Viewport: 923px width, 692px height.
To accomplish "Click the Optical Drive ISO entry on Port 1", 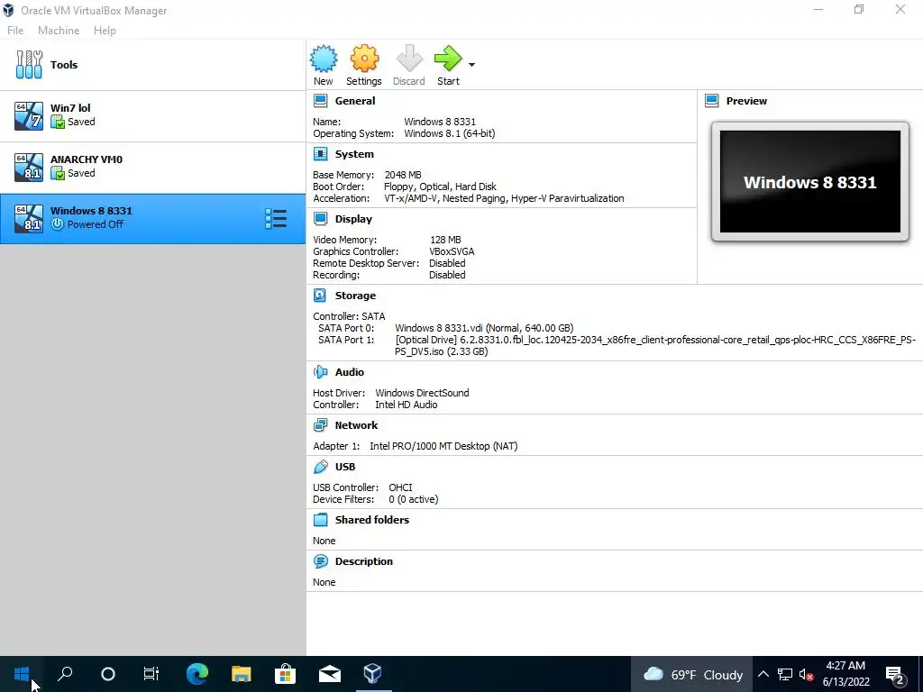I will (654, 345).
